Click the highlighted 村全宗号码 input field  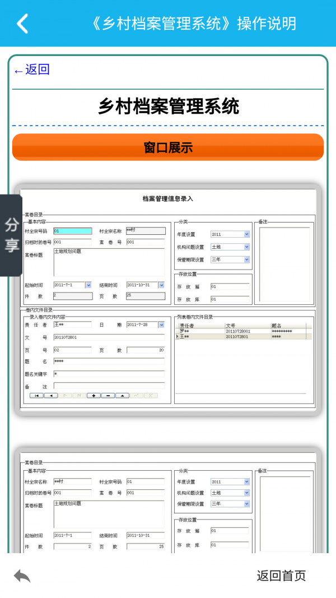click(72, 230)
